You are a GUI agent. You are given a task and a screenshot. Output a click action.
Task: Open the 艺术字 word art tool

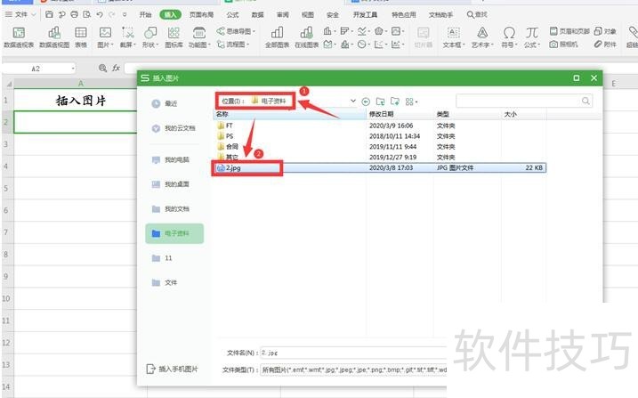point(482,37)
